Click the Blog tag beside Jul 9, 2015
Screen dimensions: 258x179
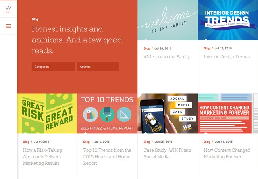[26, 142]
